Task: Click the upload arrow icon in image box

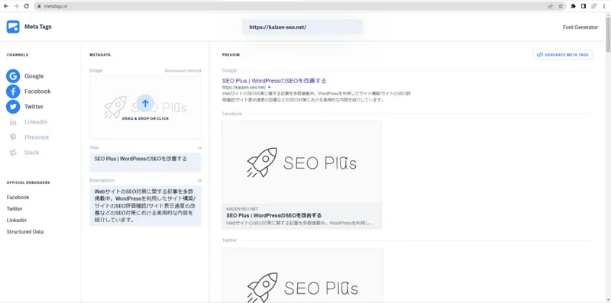Action: click(145, 103)
